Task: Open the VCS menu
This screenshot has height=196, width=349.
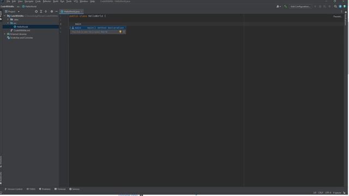Action: [76, 1]
